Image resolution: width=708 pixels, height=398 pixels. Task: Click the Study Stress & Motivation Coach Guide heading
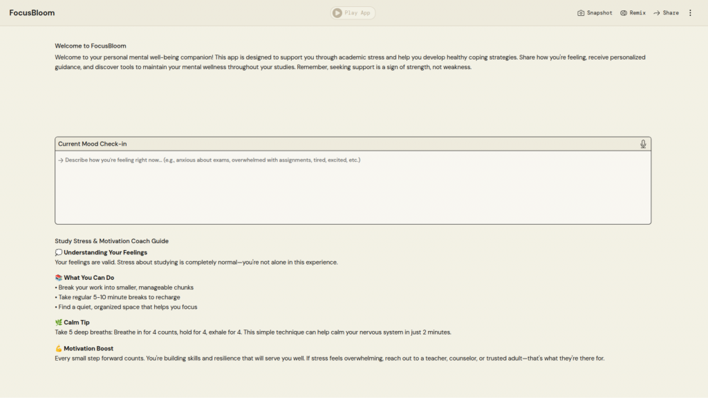[x=111, y=241]
